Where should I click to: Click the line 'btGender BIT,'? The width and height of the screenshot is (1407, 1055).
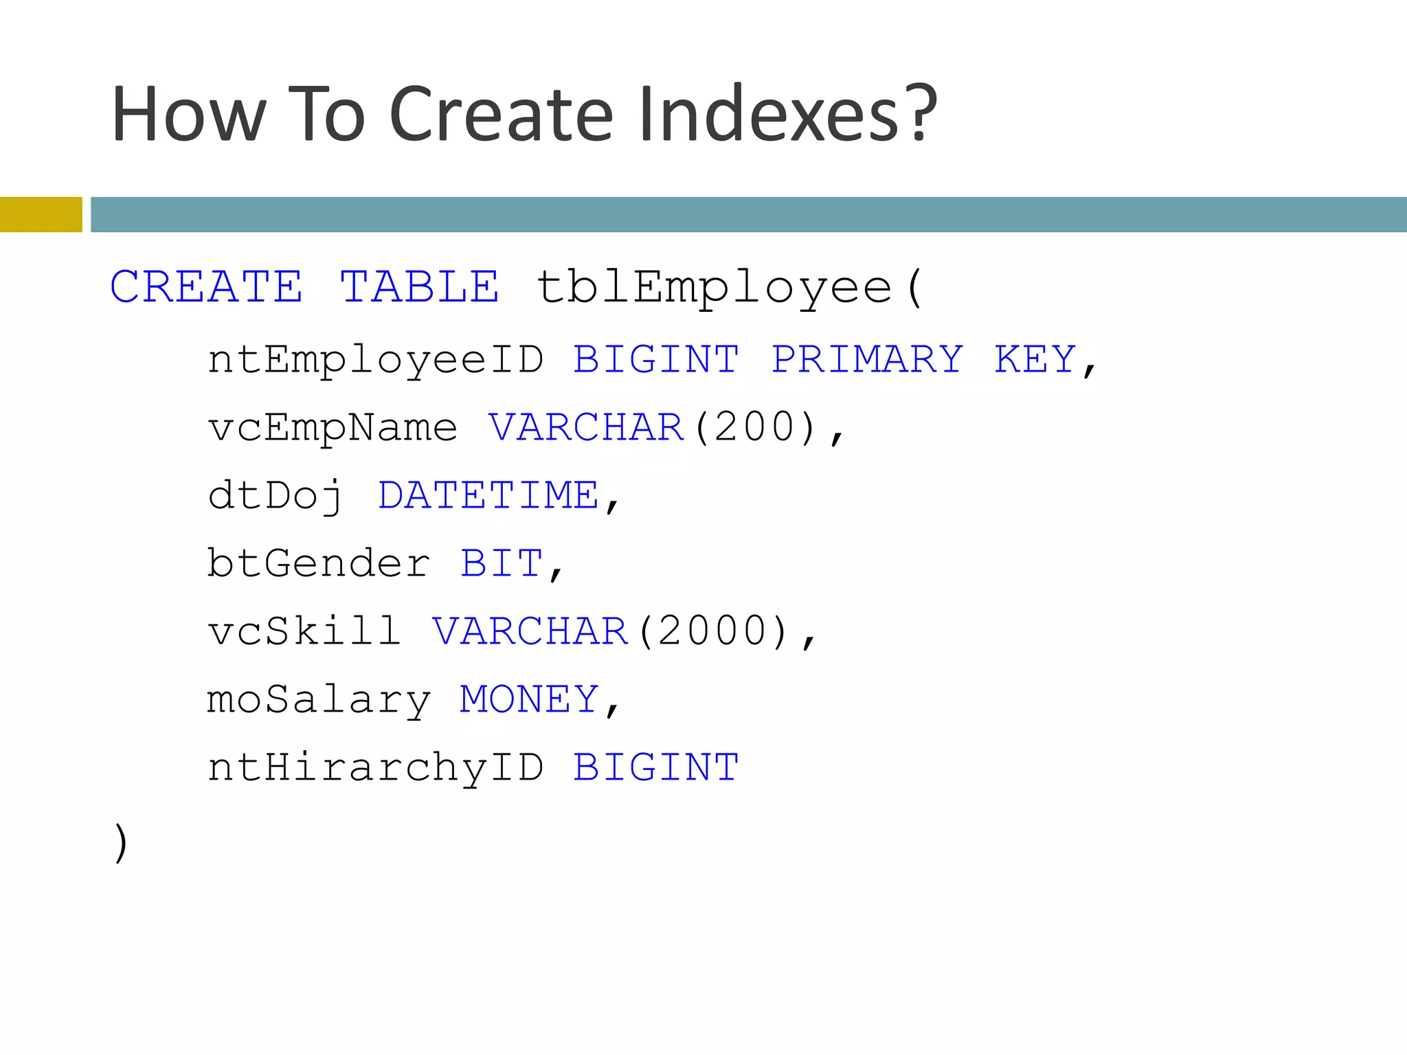click(x=385, y=563)
